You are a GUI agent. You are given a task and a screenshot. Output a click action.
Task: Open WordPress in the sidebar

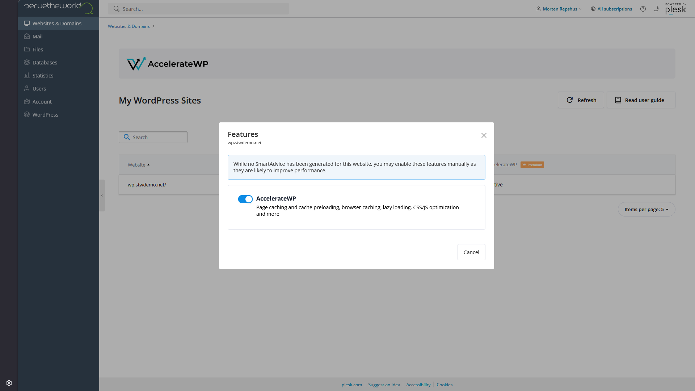pos(59,114)
